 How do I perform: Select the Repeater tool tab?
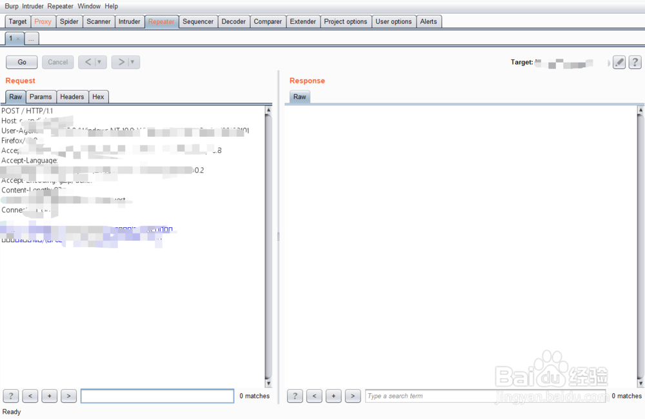[x=161, y=21]
